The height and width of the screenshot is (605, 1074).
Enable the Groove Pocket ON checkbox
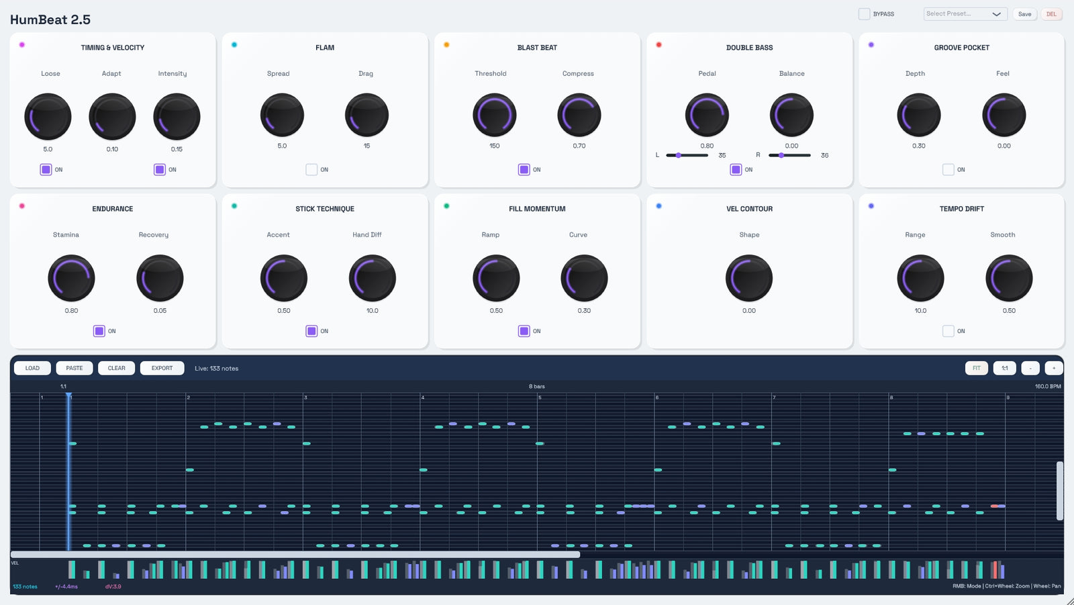click(948, 169)
